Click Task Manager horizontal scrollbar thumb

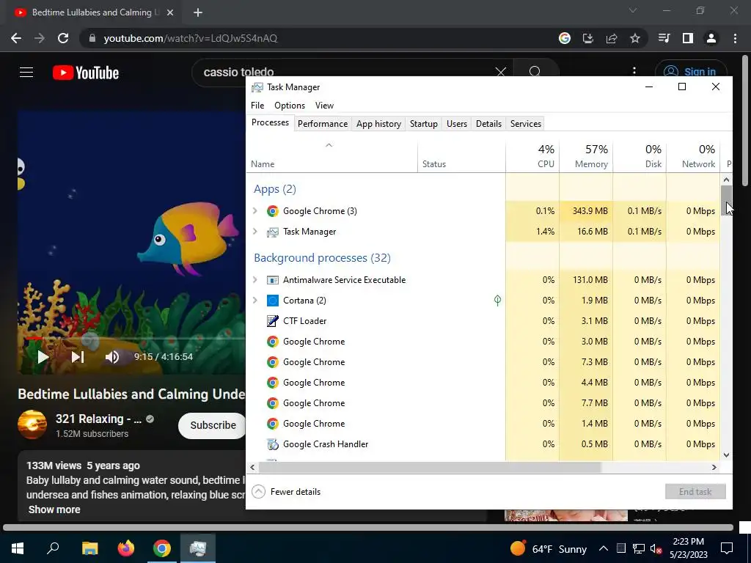pos(430,467)
